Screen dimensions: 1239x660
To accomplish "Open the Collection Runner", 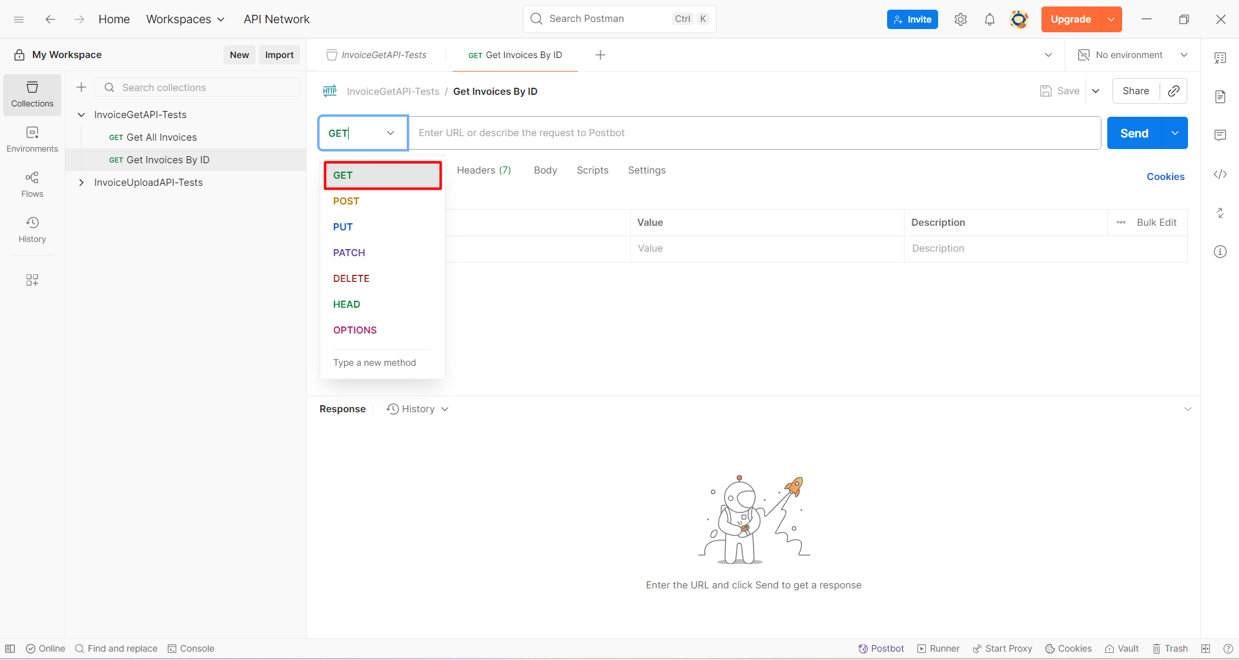I will pyautogui.click(x=937, y=648).
